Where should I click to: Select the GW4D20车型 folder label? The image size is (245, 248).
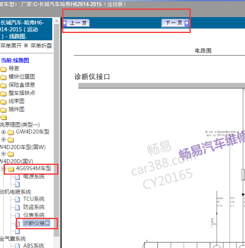tap(33, 132)
